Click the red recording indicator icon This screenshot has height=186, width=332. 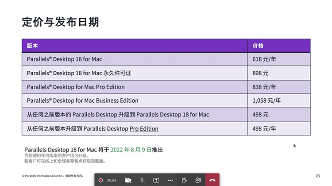coord(100,180)
